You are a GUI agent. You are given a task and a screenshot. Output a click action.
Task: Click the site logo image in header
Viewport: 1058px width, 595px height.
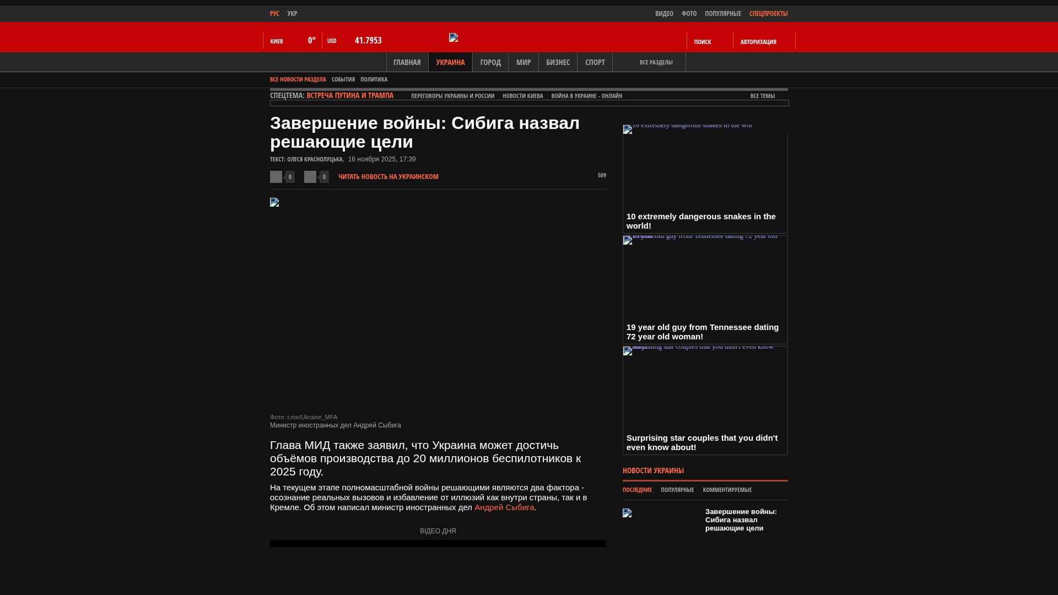(x=454, y=37)
